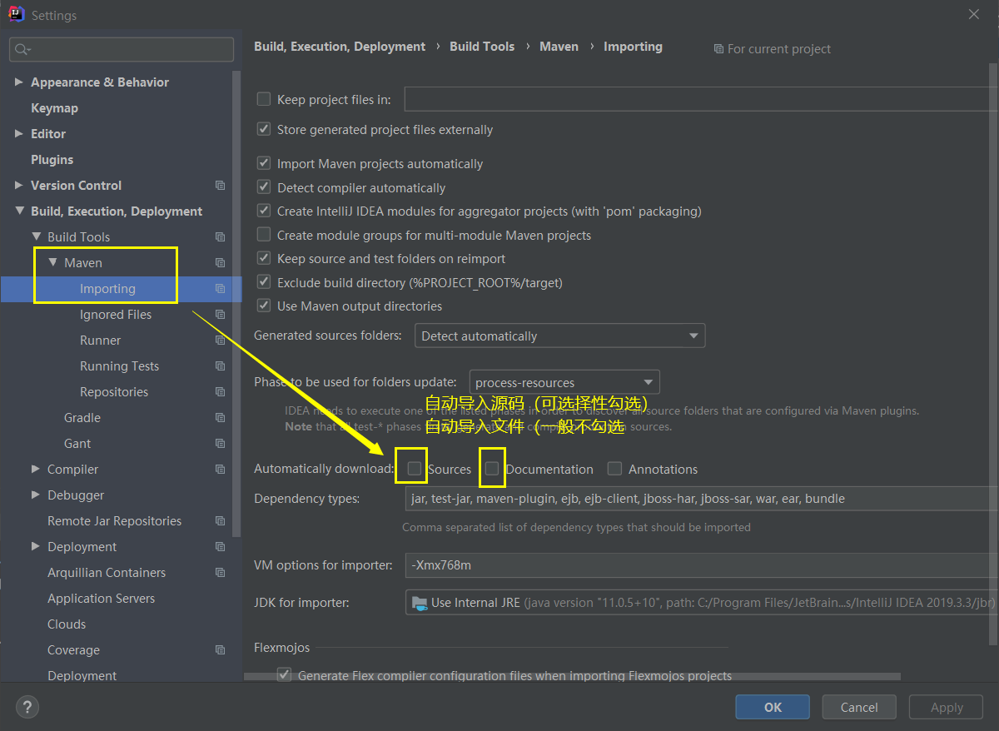Open JDK for importer combo box
Screen dimensions: 999x731
(x=701, y=603)
